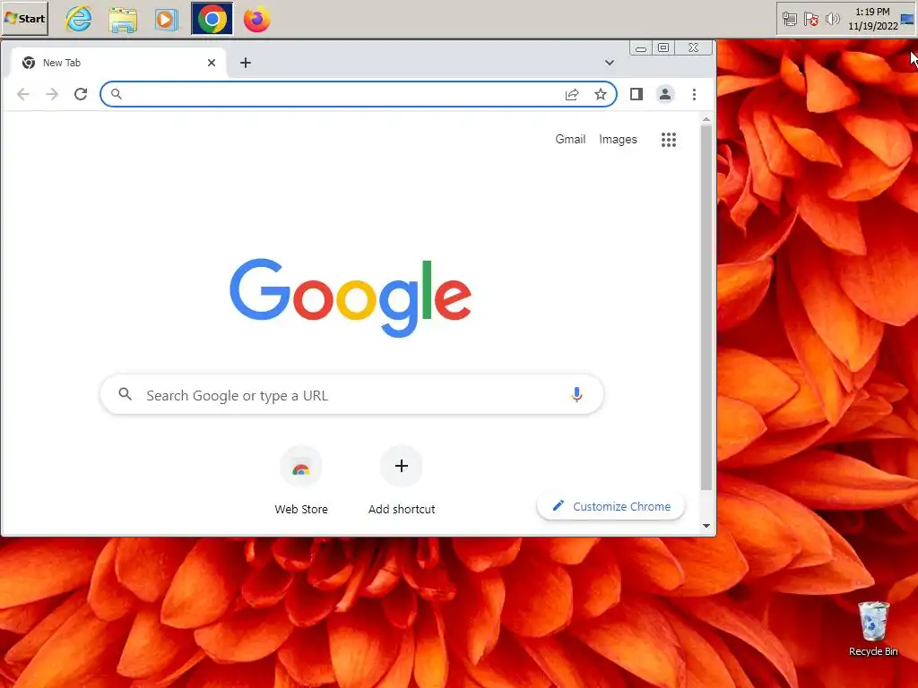The width and height of the screenshot is (918, 688).
Task: Open the Chrome profile avatar menu
Action: [x=664, y=94]
